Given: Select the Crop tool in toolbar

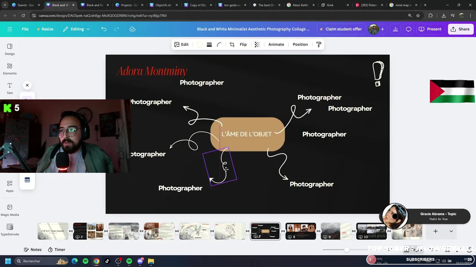Looking at the screenshot, I should coord(232,44).
